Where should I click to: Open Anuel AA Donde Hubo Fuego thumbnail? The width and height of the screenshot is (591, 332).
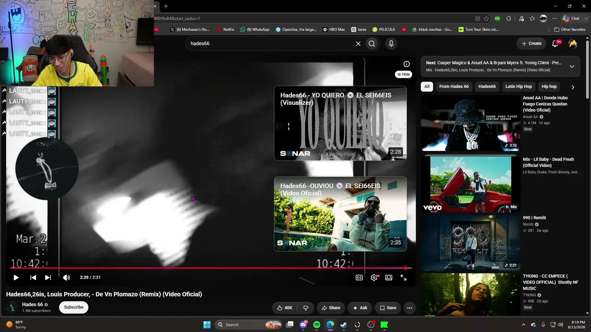(470, 123)
